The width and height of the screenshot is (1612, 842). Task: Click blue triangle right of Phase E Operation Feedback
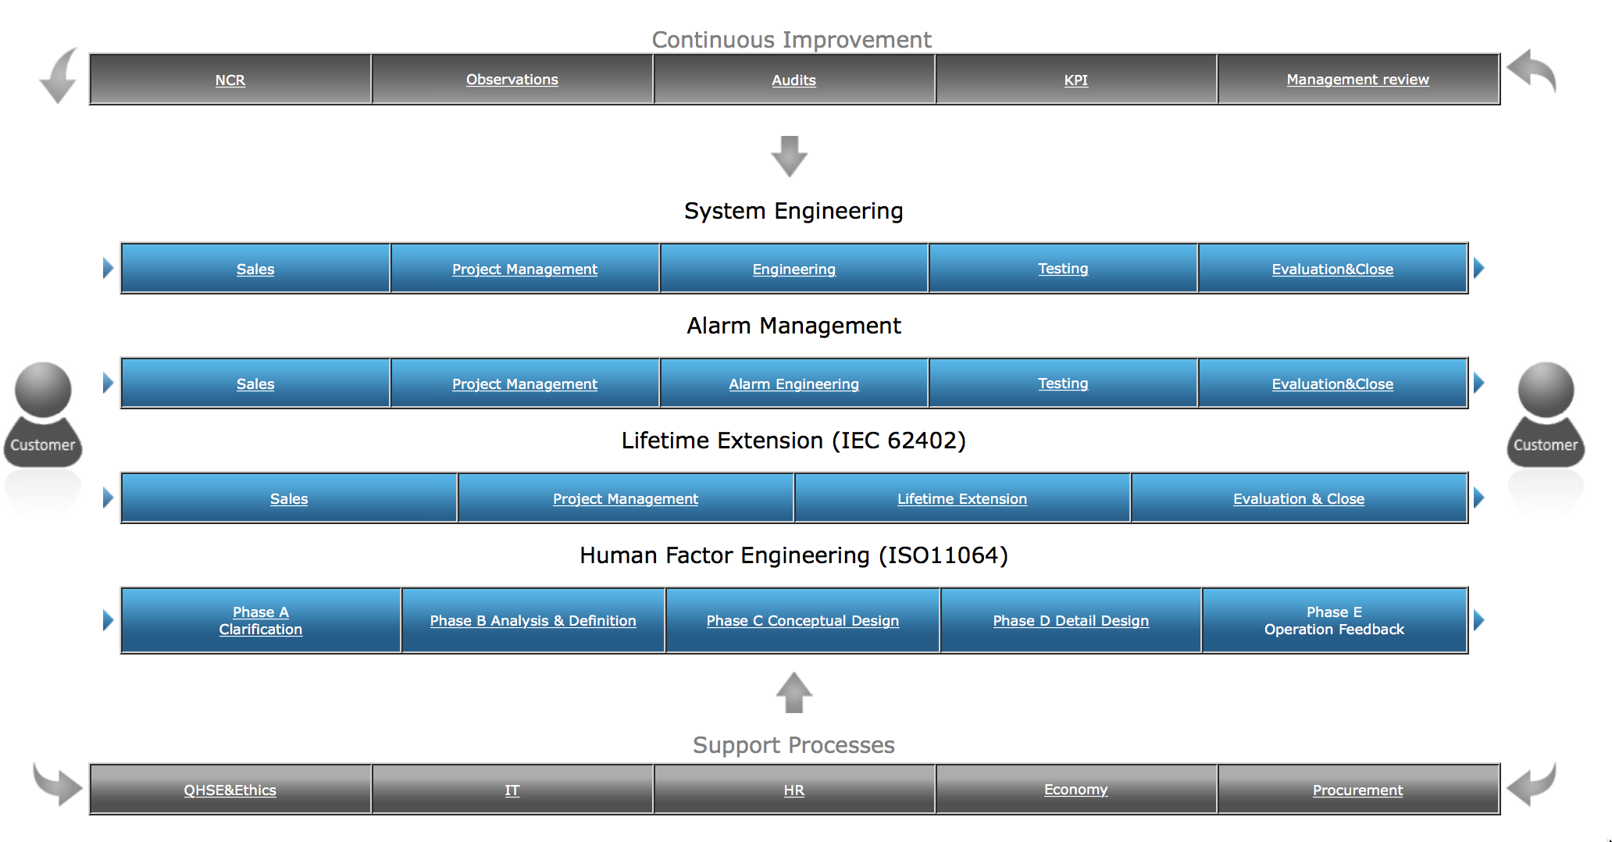pyautogui.click(x=1478, y=621)
